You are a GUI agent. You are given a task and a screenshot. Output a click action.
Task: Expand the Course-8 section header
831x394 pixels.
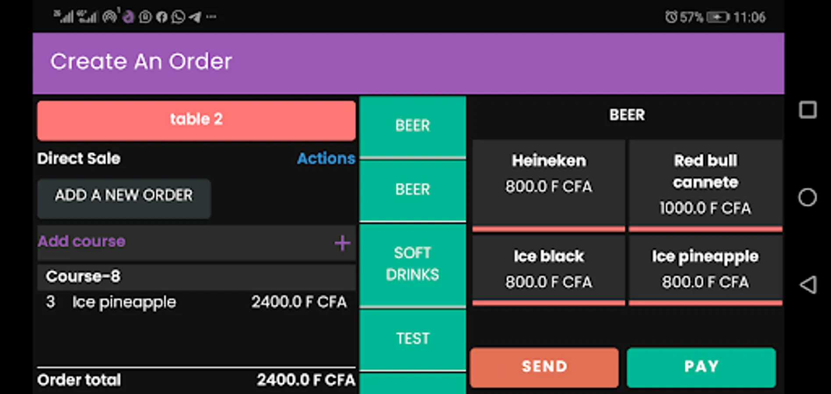pos(196,277)
